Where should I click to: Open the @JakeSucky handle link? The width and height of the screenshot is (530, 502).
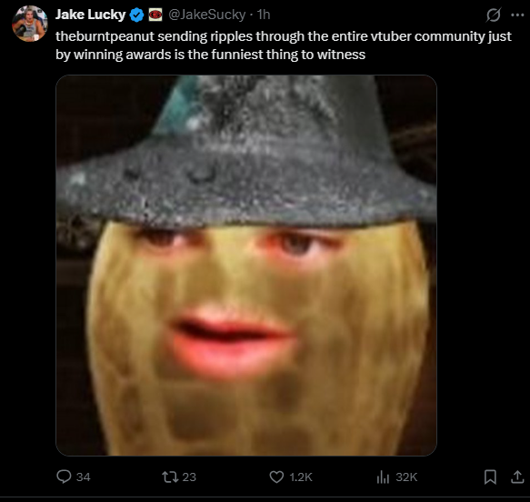tap(207, 15)
